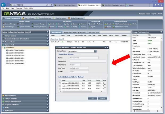Click the Storage Pool Create icon
Image resolution: width=165 pixels, height=114 pixels.
coord(51,24)
